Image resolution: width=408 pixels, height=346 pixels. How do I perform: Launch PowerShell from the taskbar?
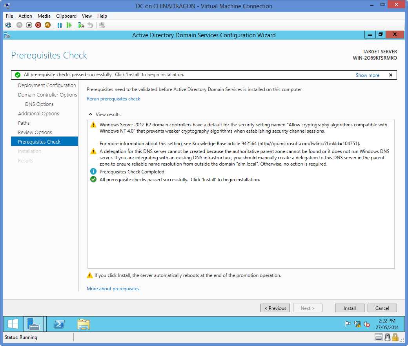59,324
